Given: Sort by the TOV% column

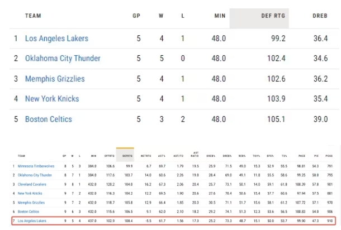Looking at the screenshot, I should pyautogui.click(x=257, y=157).
